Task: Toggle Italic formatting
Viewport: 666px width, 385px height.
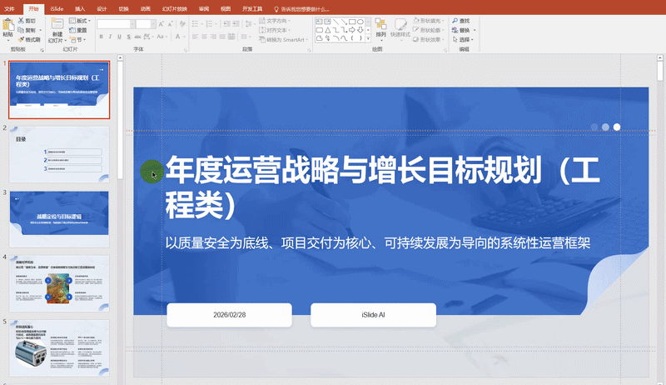Action: tap(111, 37)
